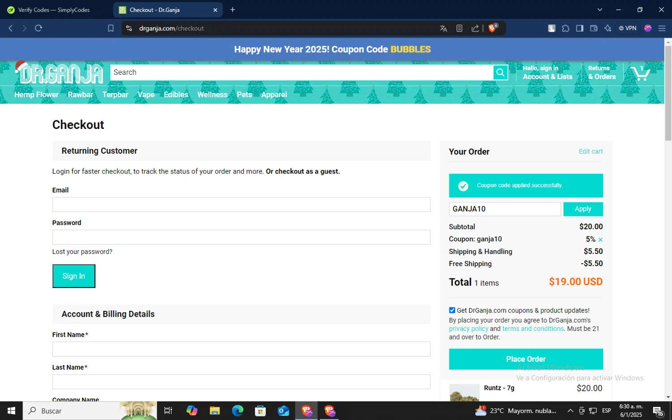Image resolution: width=672 pixels, height=420 pixels.
Task: Click the Leo AI sparkle icon
Action: tap(607, 28)
